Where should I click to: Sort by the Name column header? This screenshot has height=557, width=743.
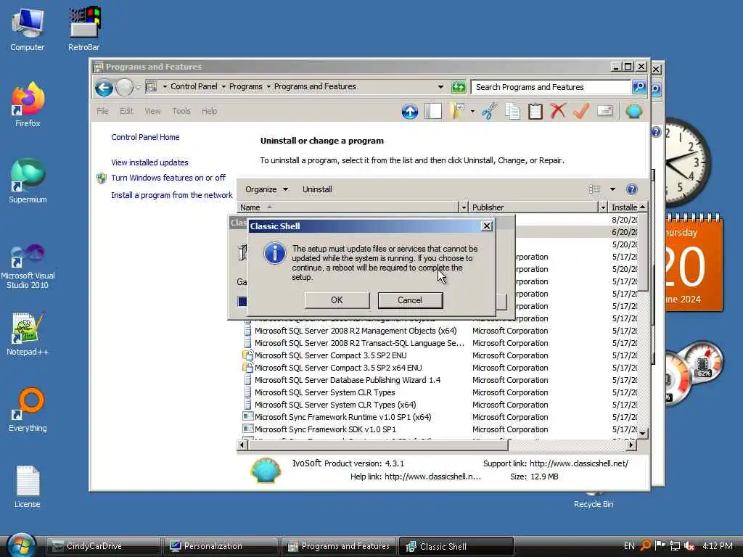click(348, 207)
